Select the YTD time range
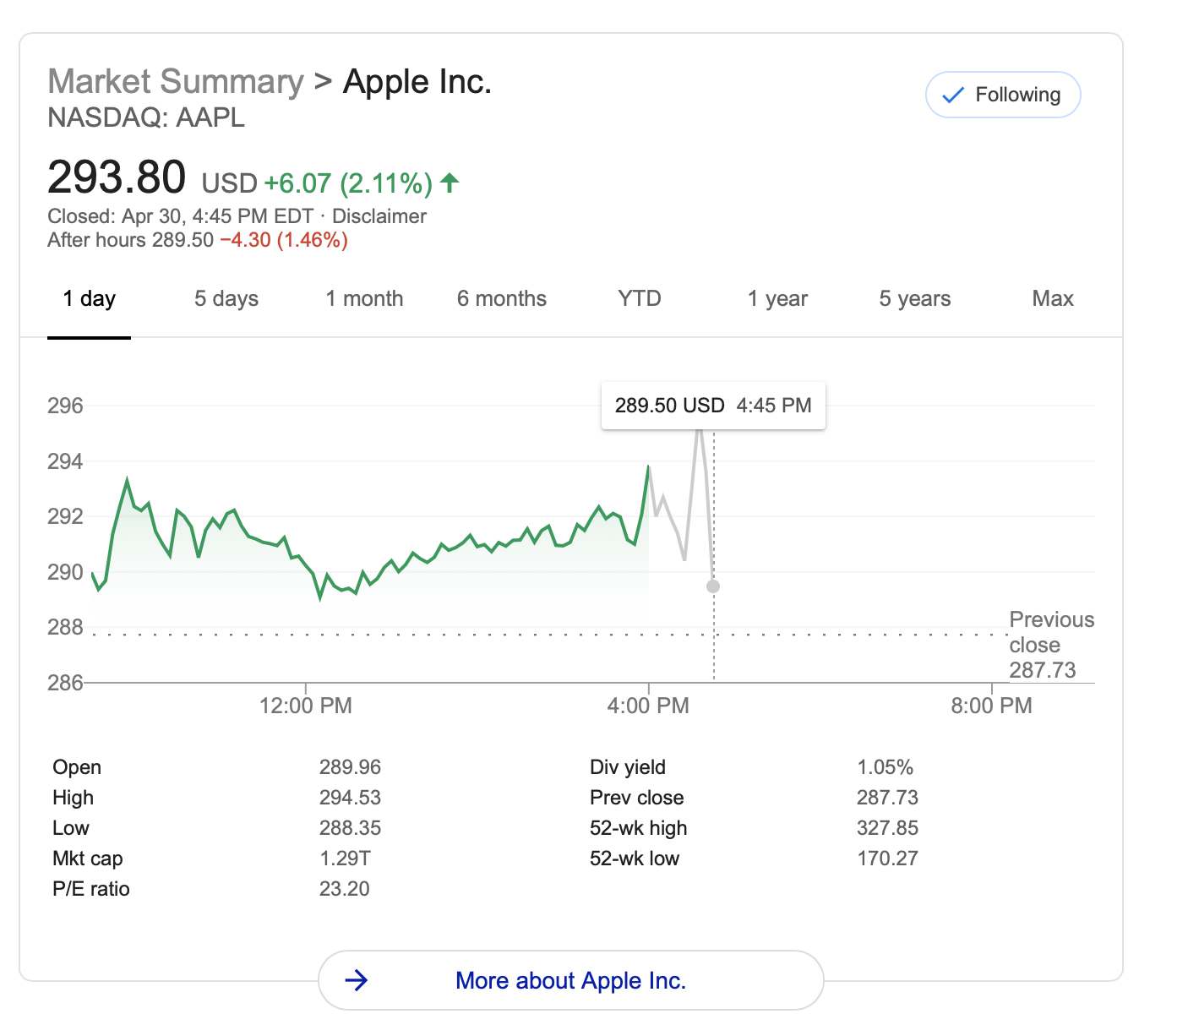Image resolution: width=1188 pixels, height=1014 pixels. click(638, 298)
